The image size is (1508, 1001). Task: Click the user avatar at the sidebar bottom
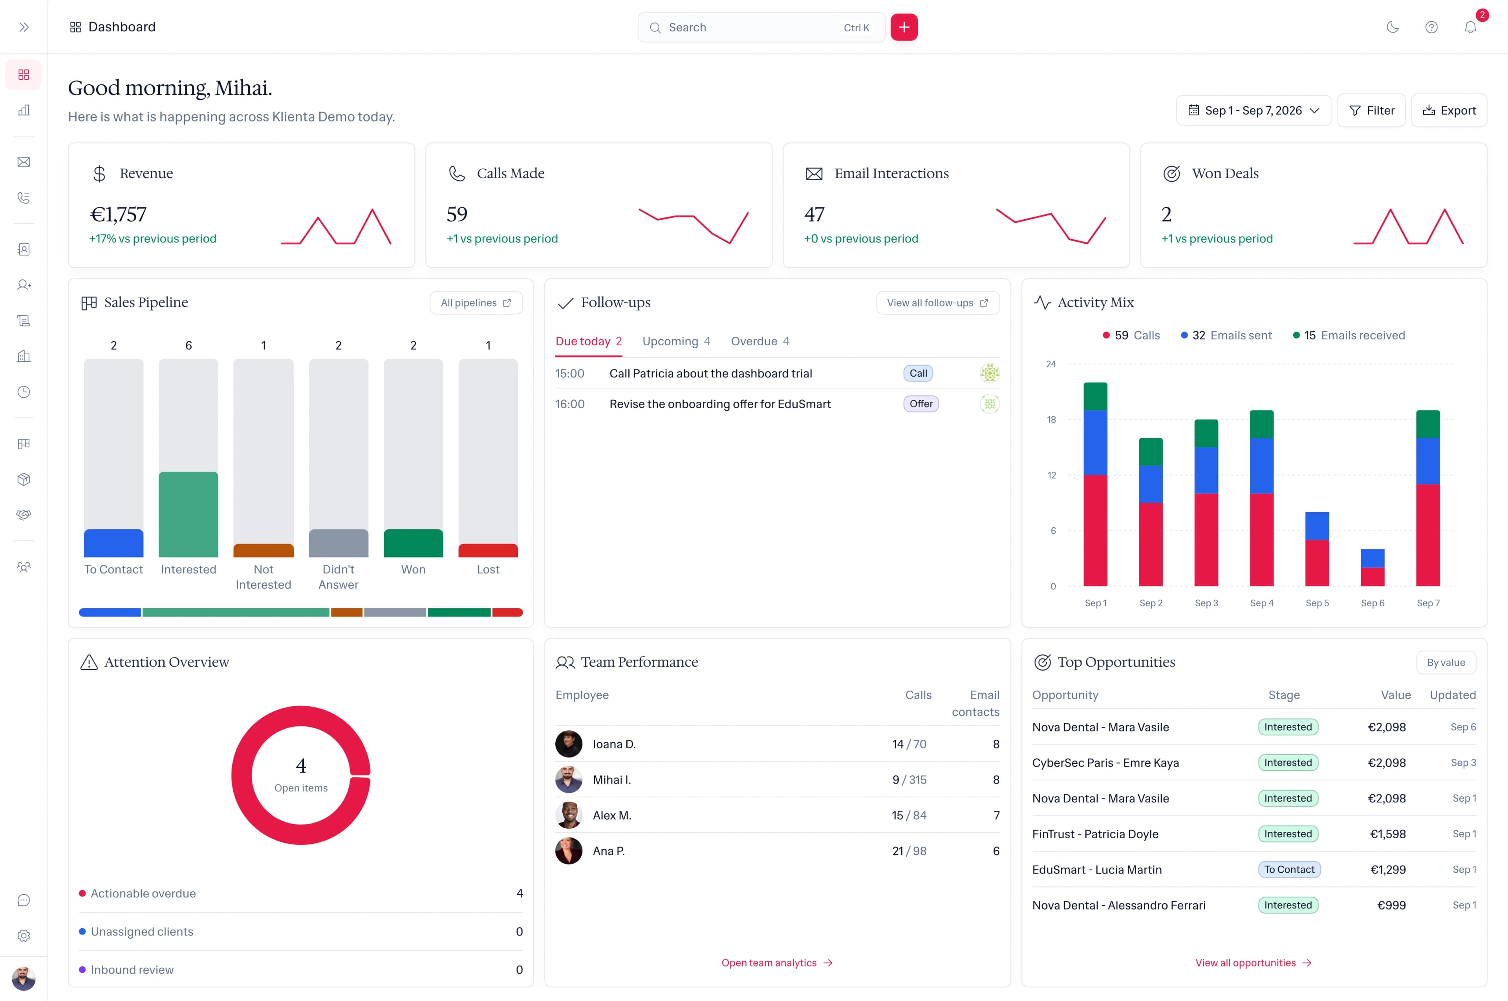click(24, 979)
